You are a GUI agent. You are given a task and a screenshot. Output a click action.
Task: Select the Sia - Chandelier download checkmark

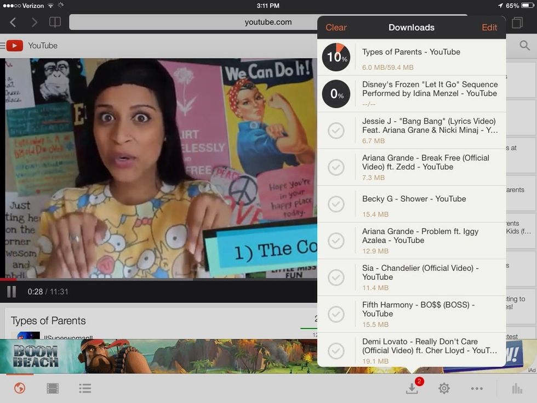click(336, 277)
